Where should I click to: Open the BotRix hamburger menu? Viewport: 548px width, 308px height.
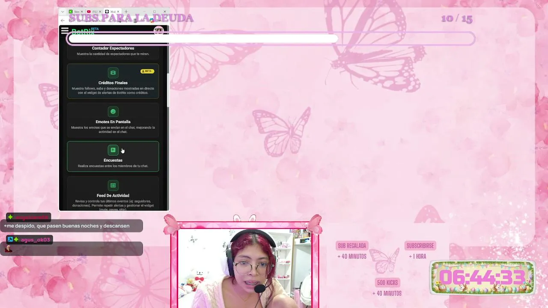click(x=65, y=30)
